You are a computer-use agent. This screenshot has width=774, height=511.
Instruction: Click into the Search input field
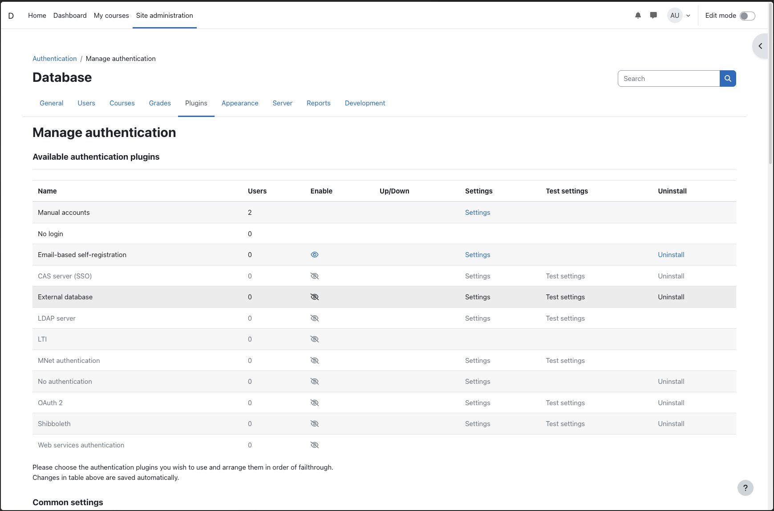[669, 79]
